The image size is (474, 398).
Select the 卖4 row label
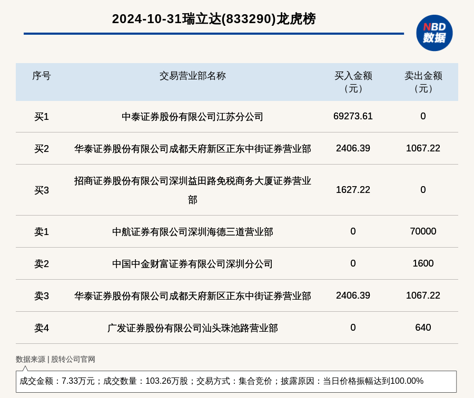click(x=42, y=328)
